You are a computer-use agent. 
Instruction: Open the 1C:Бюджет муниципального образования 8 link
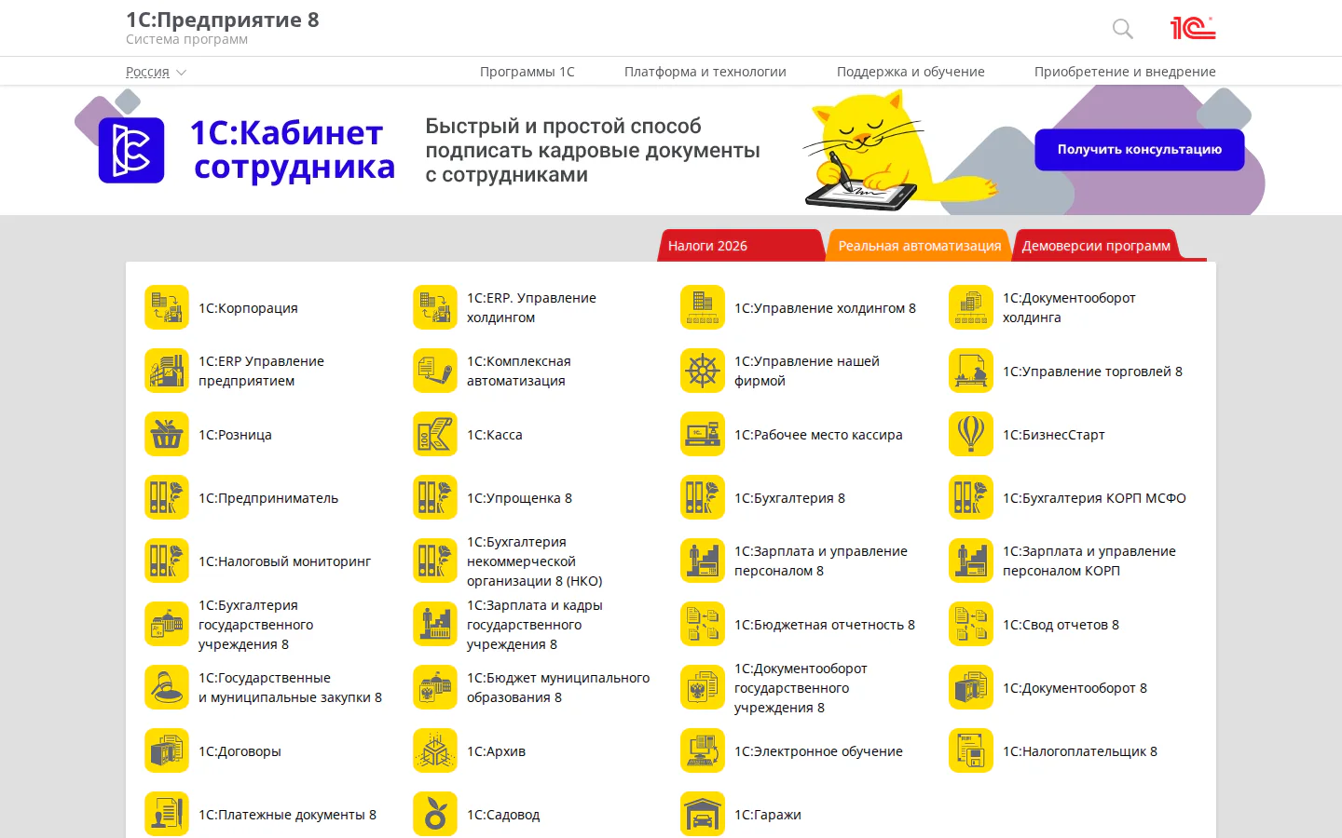[x=558, y=687]
